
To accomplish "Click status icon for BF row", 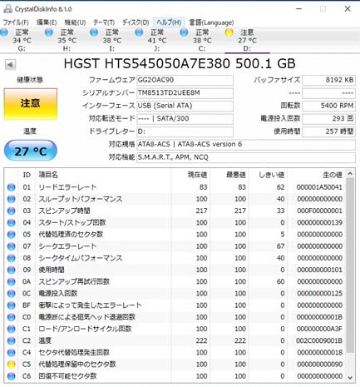I will (x=12, y=305).
